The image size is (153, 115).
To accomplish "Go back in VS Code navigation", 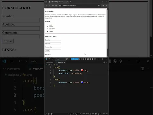I will [53, 59].
